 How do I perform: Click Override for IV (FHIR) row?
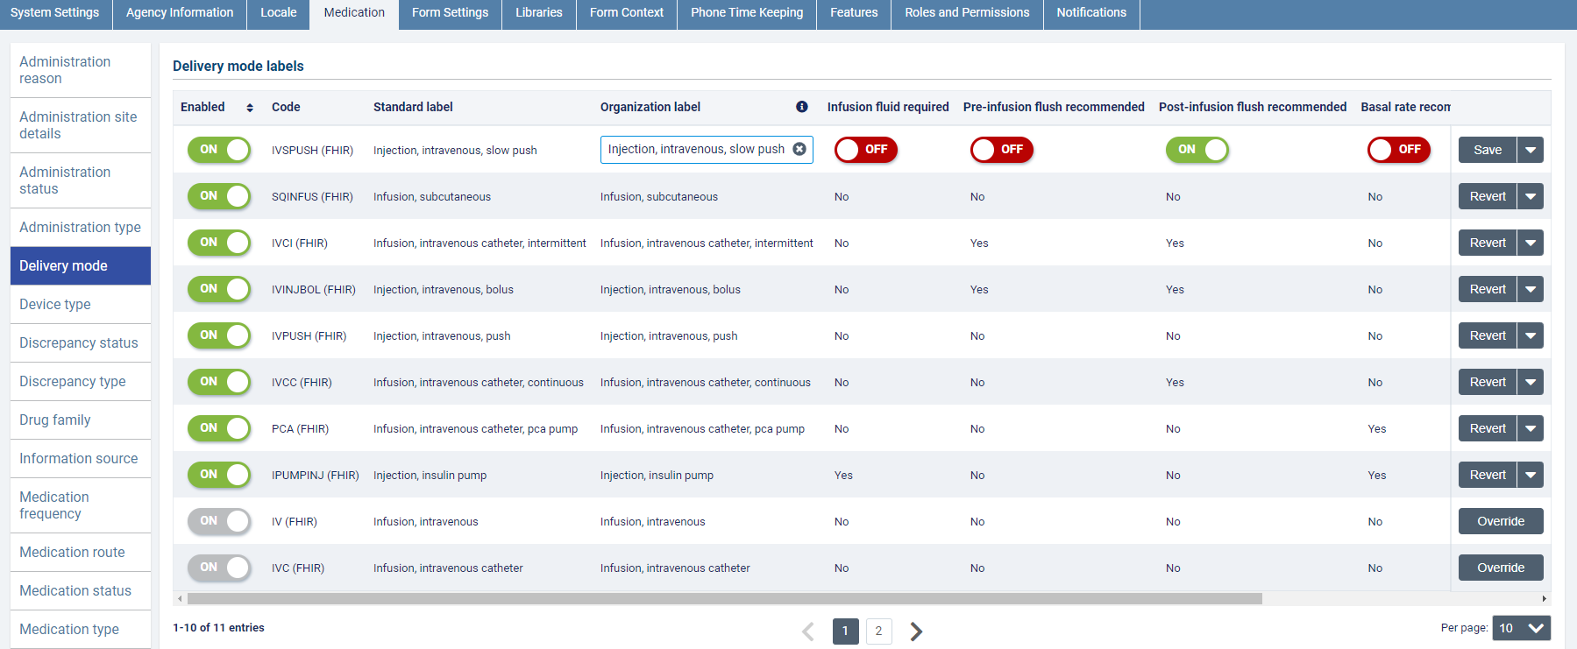pyautogui.click(x=1500, y=521)
